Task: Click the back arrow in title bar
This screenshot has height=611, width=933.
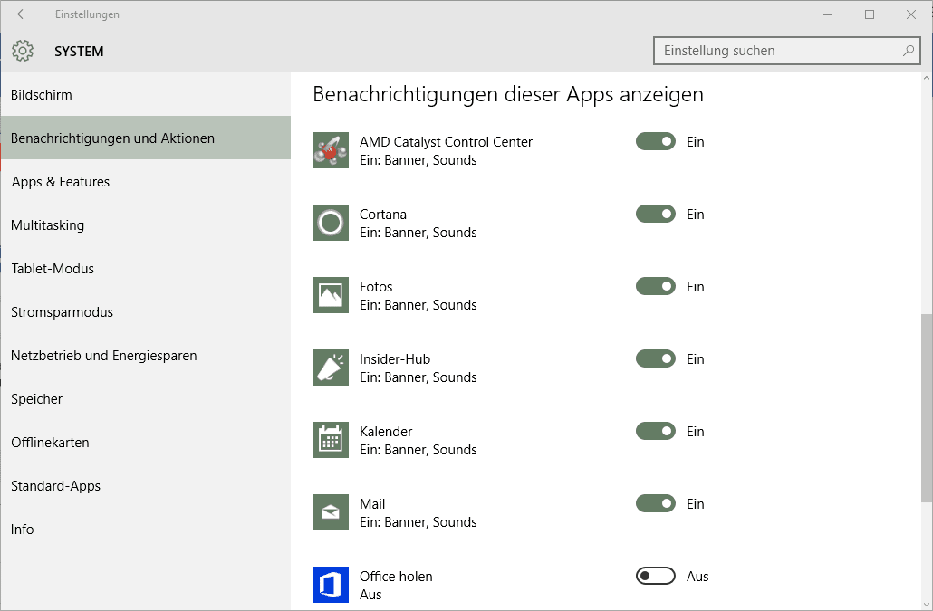Action: click(23, 14)
